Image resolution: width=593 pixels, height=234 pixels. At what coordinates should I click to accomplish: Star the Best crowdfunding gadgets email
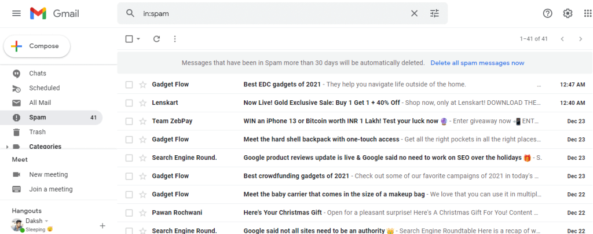(x=142, y=176)
